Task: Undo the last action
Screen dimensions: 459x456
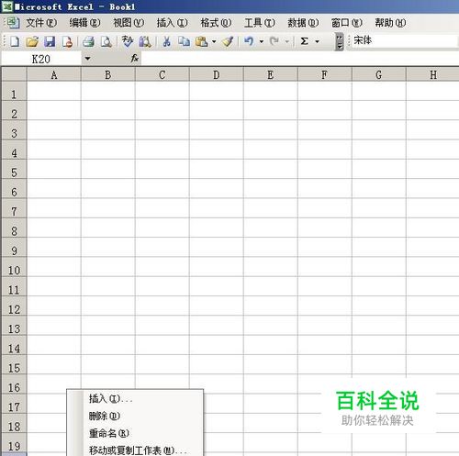Action: pyautogui.click(x=249, y=41)
